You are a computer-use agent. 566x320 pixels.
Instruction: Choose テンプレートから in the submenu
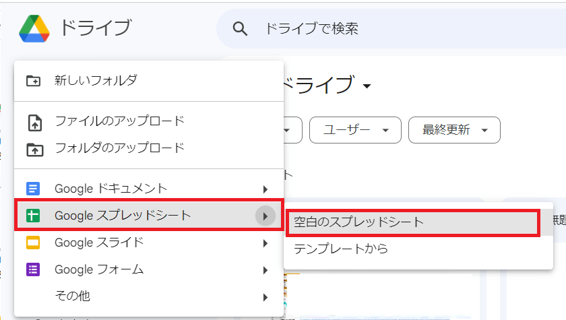pos(341,249)
